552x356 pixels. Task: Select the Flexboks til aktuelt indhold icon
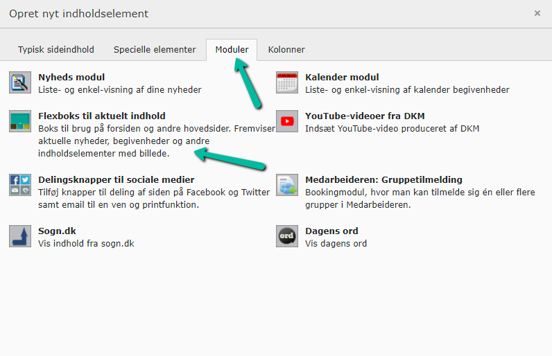[x=20, y=121]
